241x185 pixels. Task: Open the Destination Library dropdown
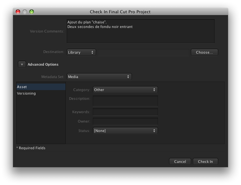81,52
